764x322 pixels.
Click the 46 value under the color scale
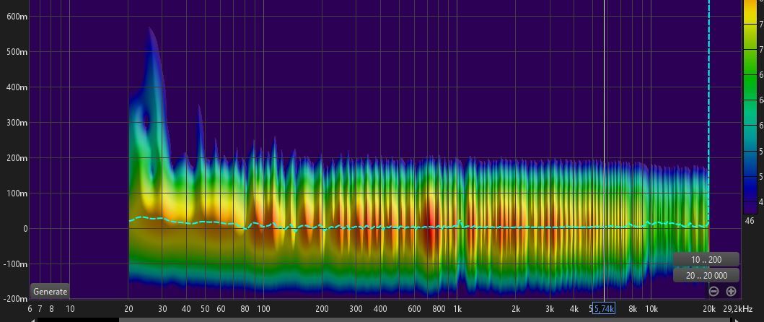(750, 220)
